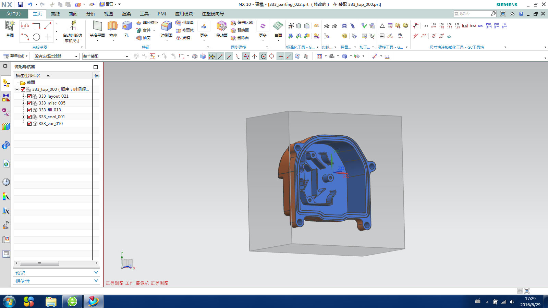The image size is (548, 308).
Task: Click in the command search field
Action: pyautogui.click(x=472, y=14)
